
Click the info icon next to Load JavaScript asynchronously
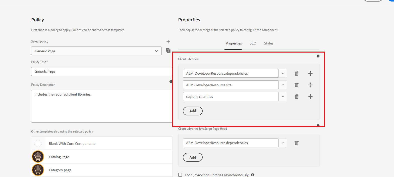[x=253, y=175]
